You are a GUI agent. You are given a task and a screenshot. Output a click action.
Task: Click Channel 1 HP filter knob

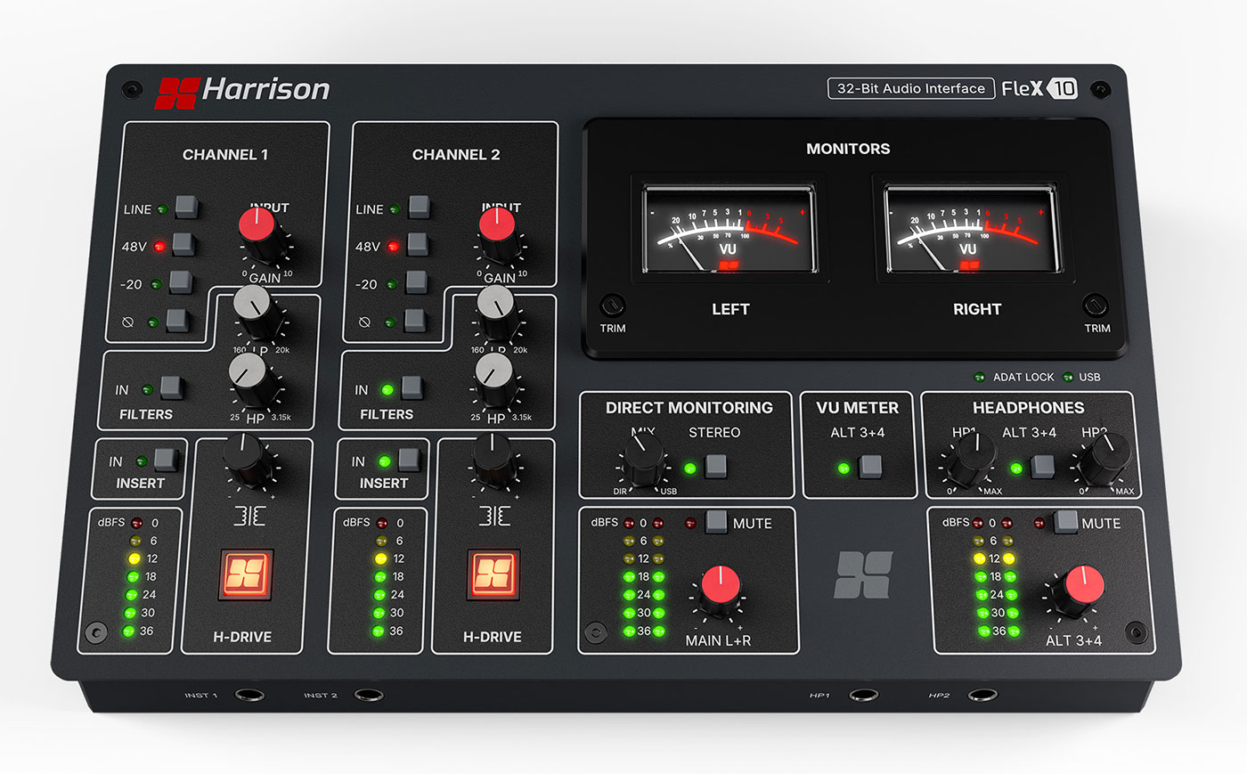tap(251, 379)
